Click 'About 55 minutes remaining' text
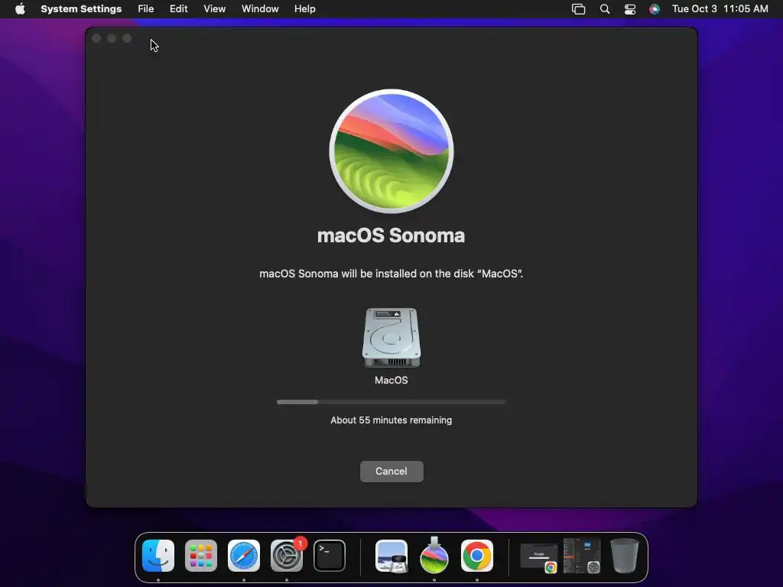This screenshot has width=783, height=587. pos(391,420)
